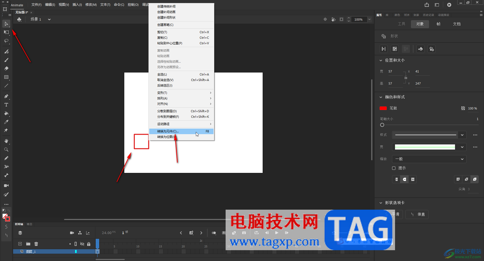This screenshot has width=484, height=261.
Task: Click the red stroke color swatch
Action: [383, 108]
